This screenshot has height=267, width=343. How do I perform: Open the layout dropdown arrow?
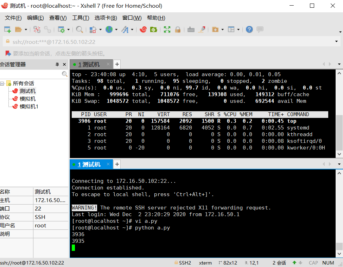[x=239, y=29]
